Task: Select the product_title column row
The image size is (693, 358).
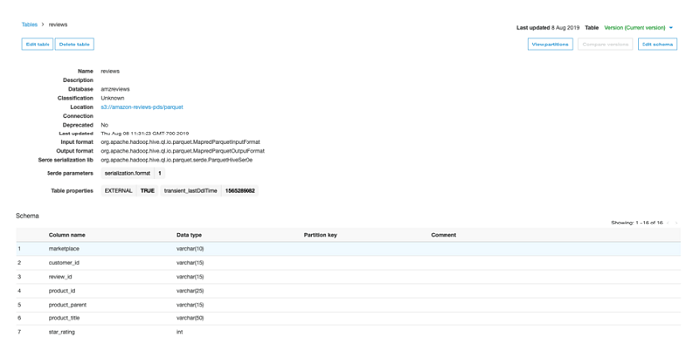Action: point(348,318)
